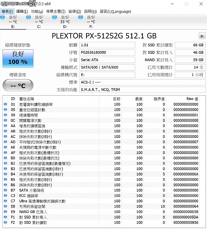Click the status icon for attribute AB
The width and height of the screenshot is (207, 230).
(x=5, y=131)
